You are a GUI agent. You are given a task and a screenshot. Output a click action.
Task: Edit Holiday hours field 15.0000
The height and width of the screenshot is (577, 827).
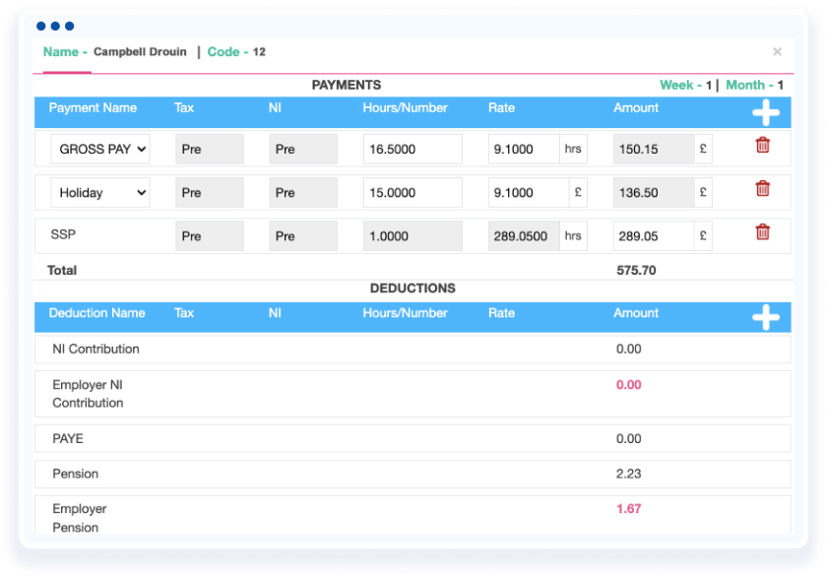tap(412, 193)
